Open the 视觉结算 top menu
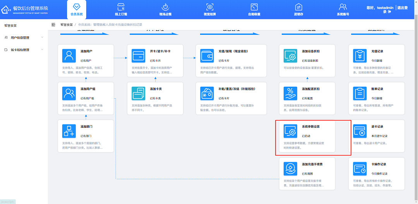Image resolution: width=418 pixels, height=204 pixels. 210,10
